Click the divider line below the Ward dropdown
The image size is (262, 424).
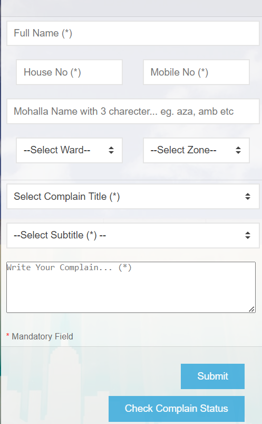pyautogui.click(x=132, y=180)
